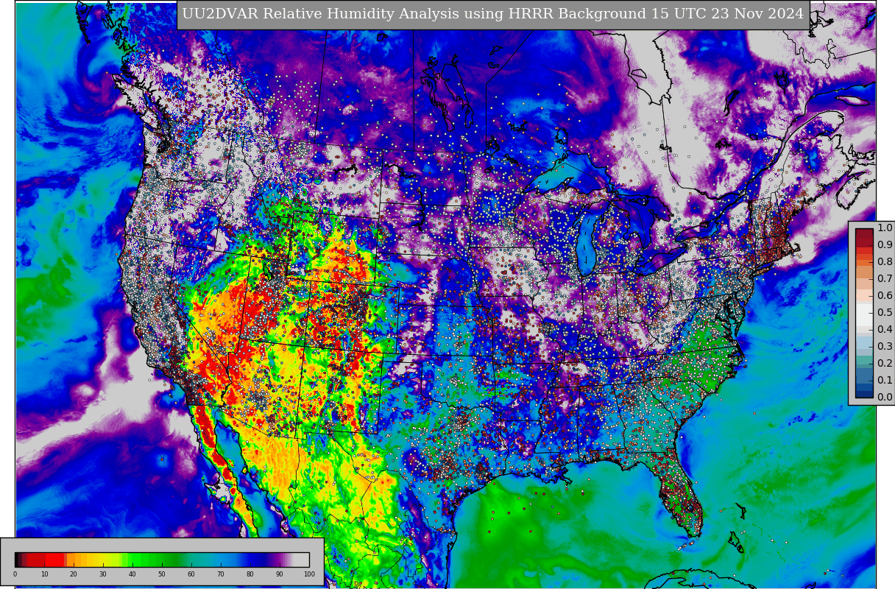The width and height of the screenshot is (895, 589).
Task: Click the 0.7 label on vertical colorbar
Action: (884, 279)
